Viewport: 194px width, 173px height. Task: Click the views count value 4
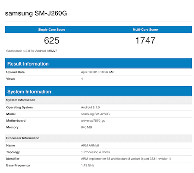(x=82, y=79)
